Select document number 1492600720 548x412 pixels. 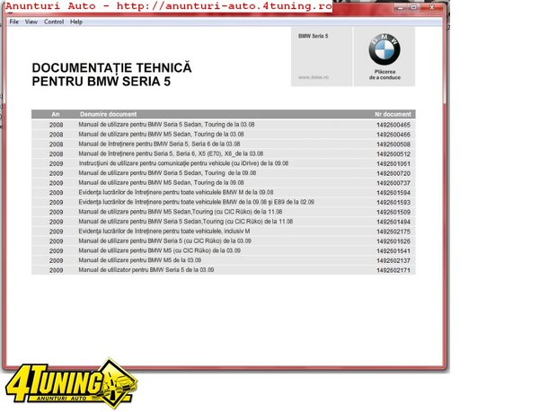(393, 173)
